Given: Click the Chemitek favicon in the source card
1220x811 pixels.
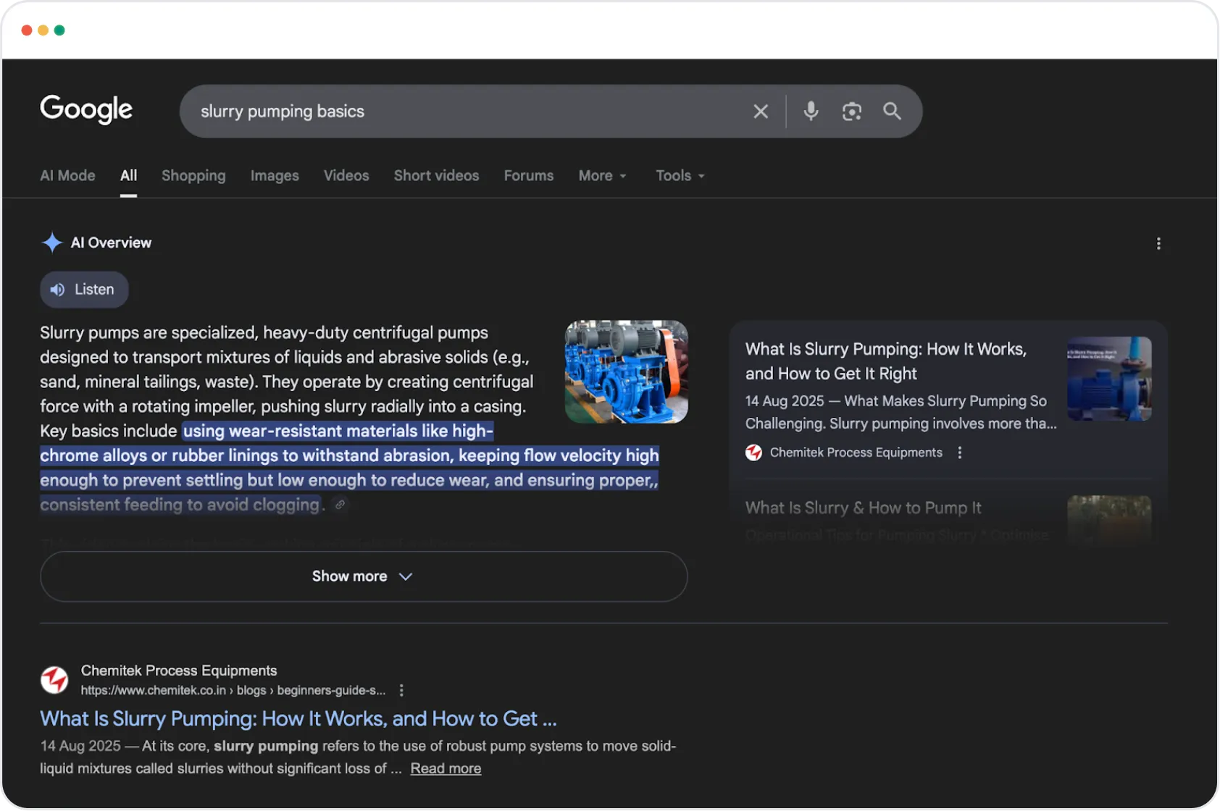Looking at the screenshot, I should click(753, 453).
